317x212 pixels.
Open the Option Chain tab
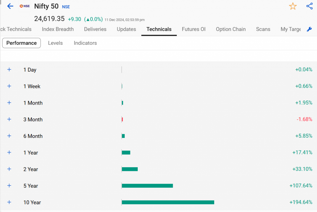231,29
